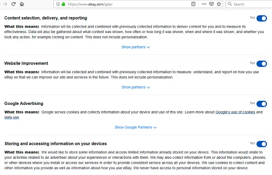Go to the browser home page icon
Image resolution: width=272 pixels, height=175 pixels.
(22, 4)
